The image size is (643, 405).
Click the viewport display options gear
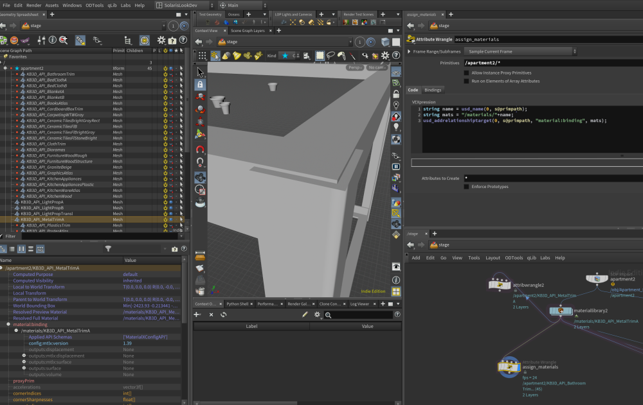coord(385,56)
